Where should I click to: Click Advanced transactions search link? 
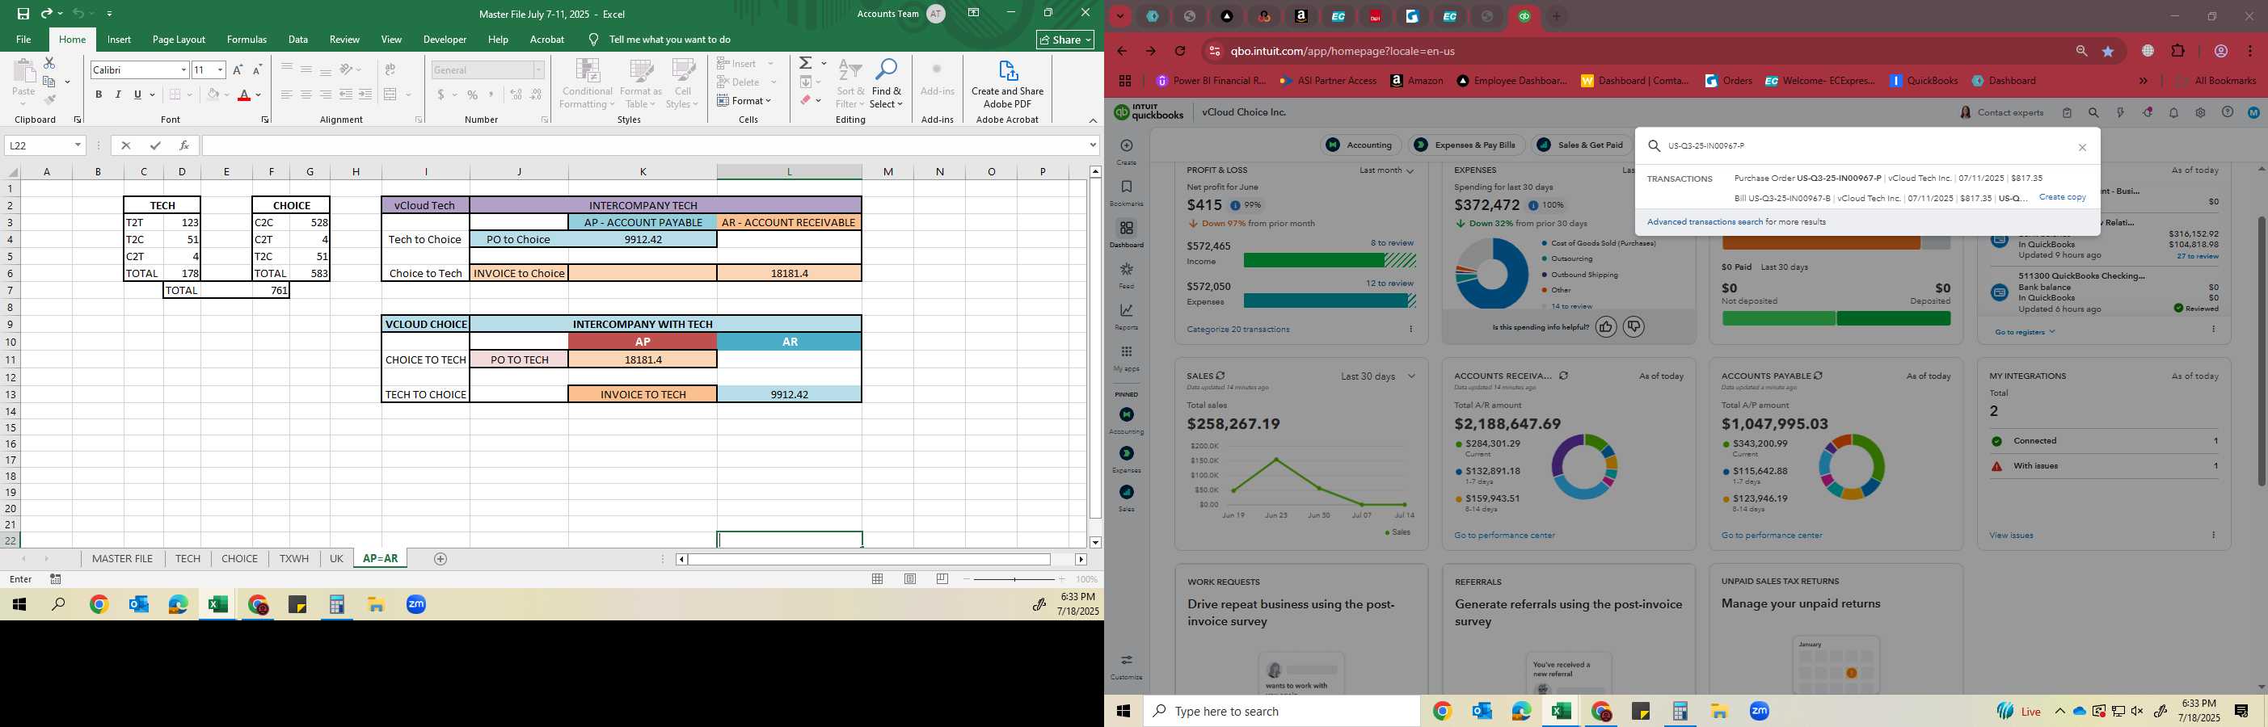click(1705, 222)
